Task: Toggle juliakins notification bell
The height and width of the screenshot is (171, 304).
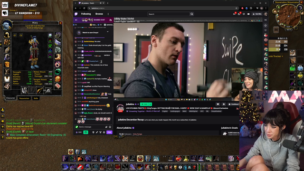Action: click(224, 104)
